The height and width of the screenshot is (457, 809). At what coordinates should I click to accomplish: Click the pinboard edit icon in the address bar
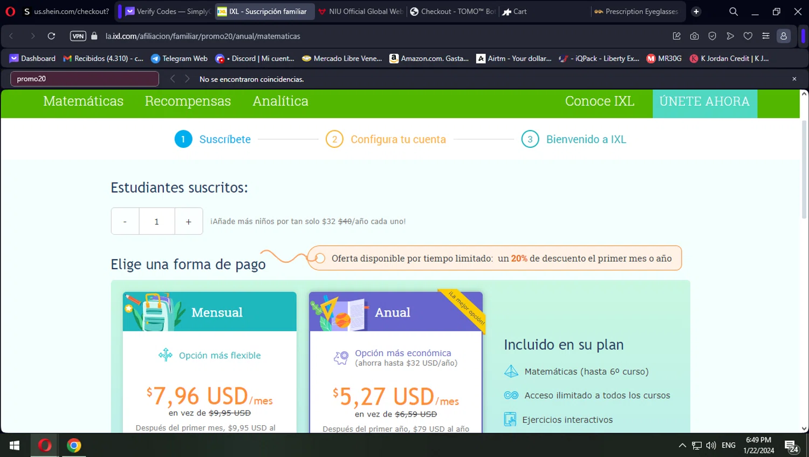click(x=676, y=36)
